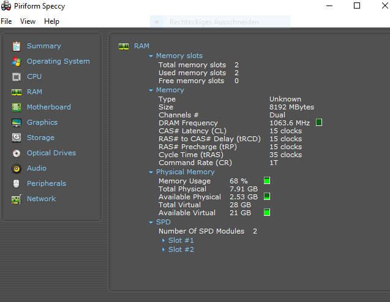
Task: Click the Memory slots heading
Action: point(179,56)
